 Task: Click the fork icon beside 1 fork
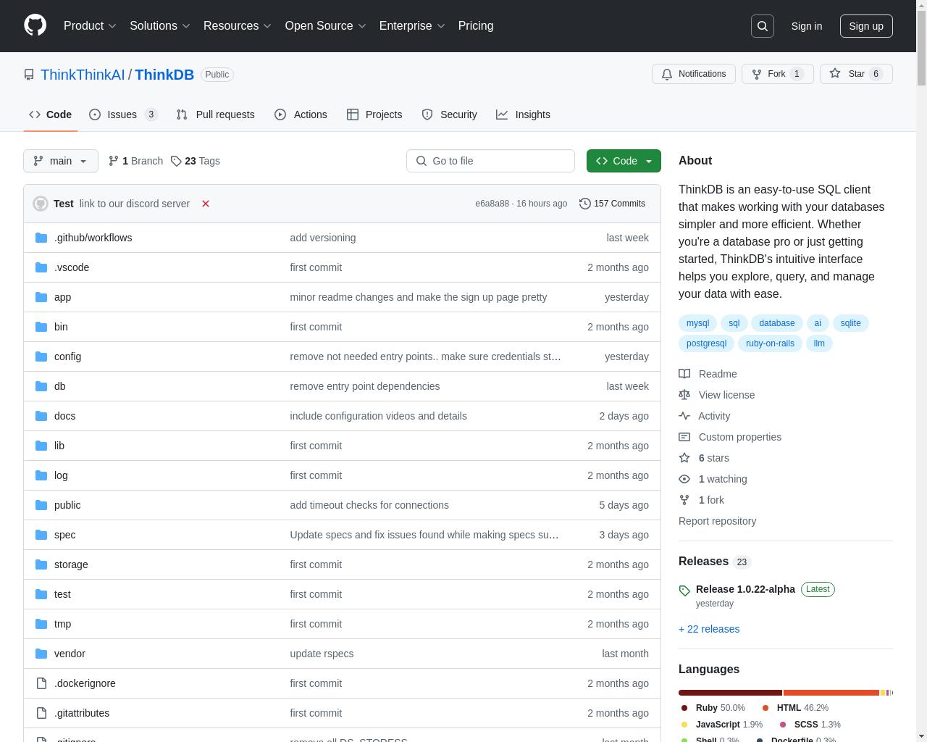click(x=684, y=500)
